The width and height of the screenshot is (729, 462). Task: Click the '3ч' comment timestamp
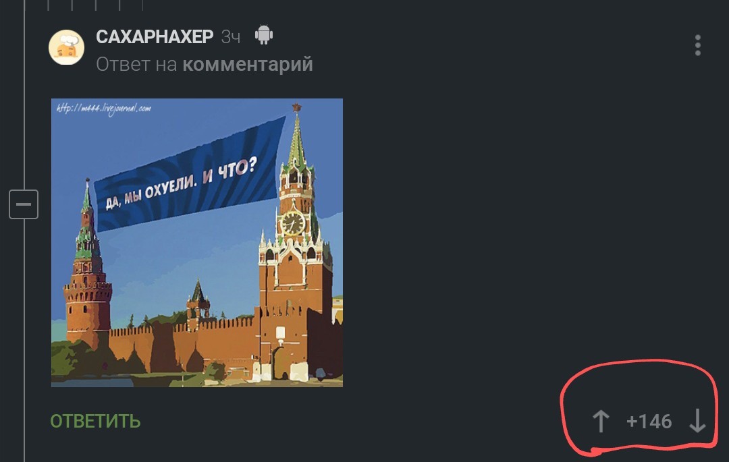pos(231,36)
